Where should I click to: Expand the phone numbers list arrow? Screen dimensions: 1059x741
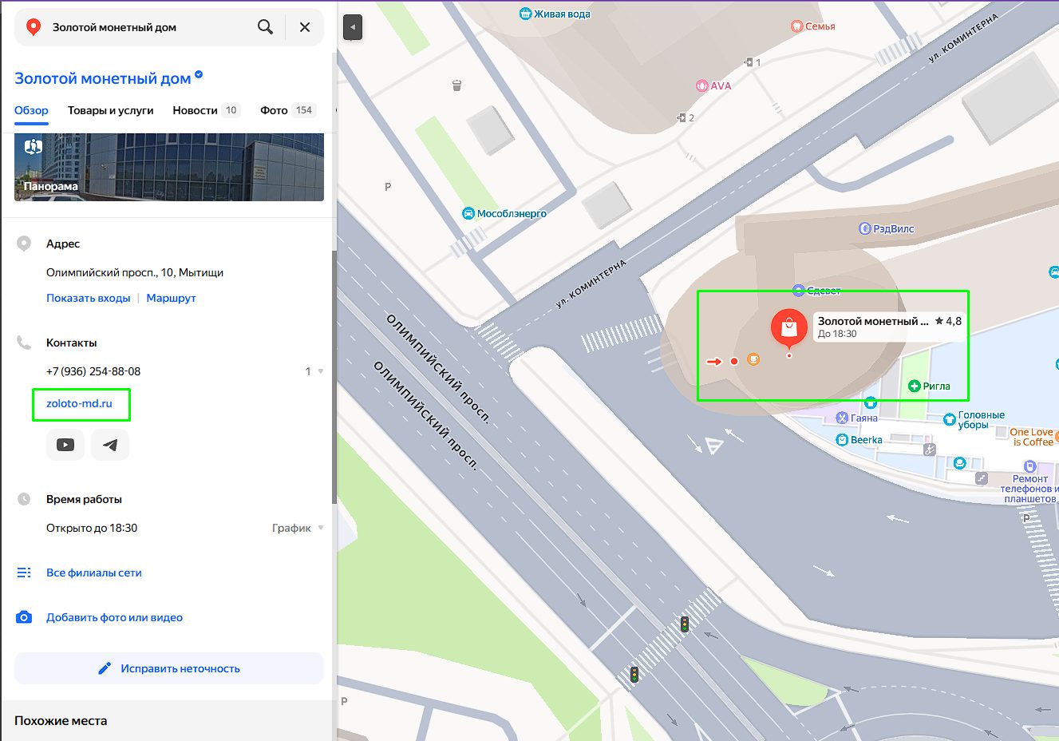(321, 371)
